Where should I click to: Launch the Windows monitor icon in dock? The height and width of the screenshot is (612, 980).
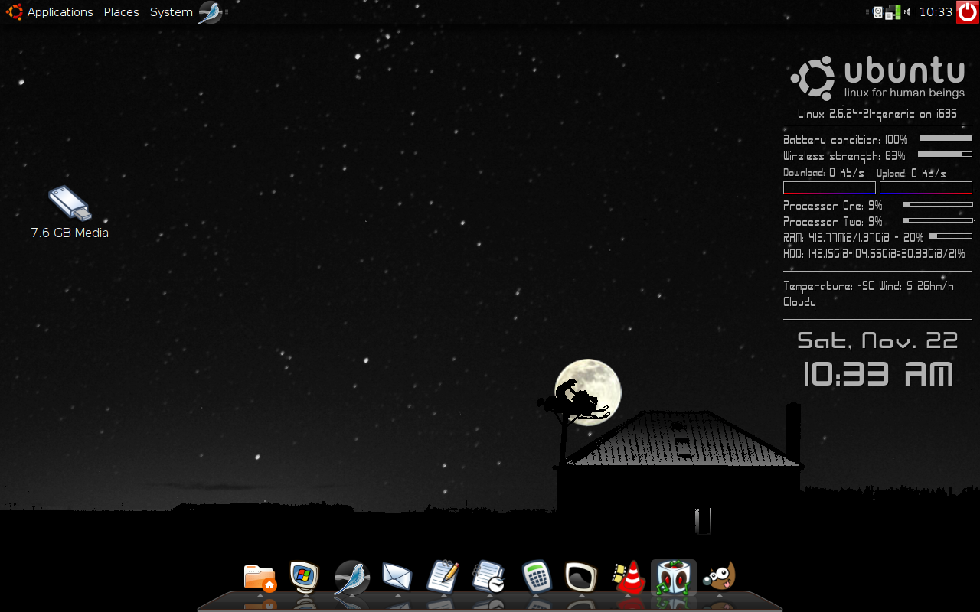click(304, 578)
